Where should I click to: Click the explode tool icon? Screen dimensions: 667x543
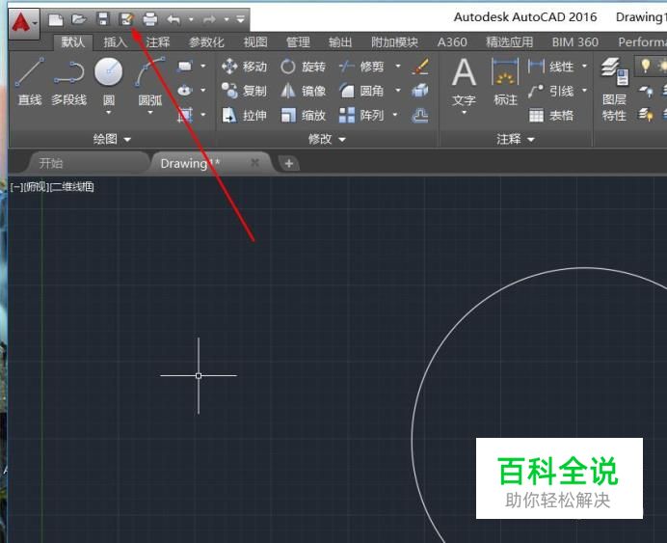[420, 91]
